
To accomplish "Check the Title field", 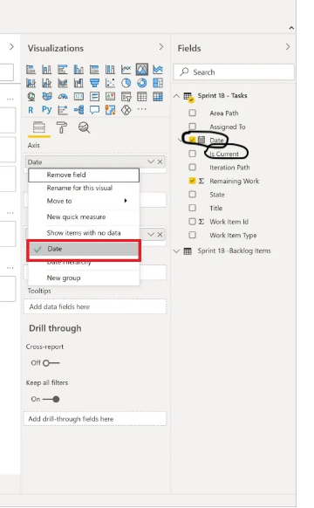I will (192, 208).
